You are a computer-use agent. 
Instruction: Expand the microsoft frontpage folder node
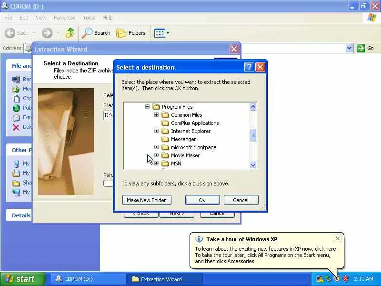tap(157, 147)
